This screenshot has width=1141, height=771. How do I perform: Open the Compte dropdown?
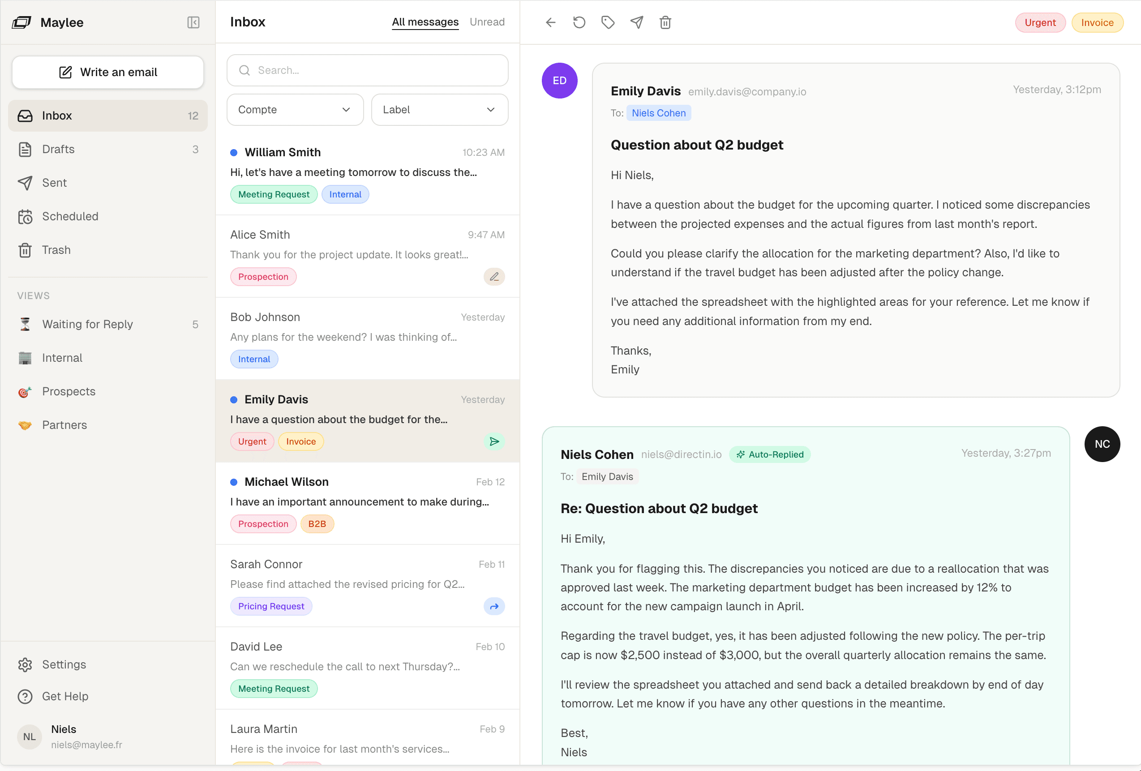click(x=295, y=110)
